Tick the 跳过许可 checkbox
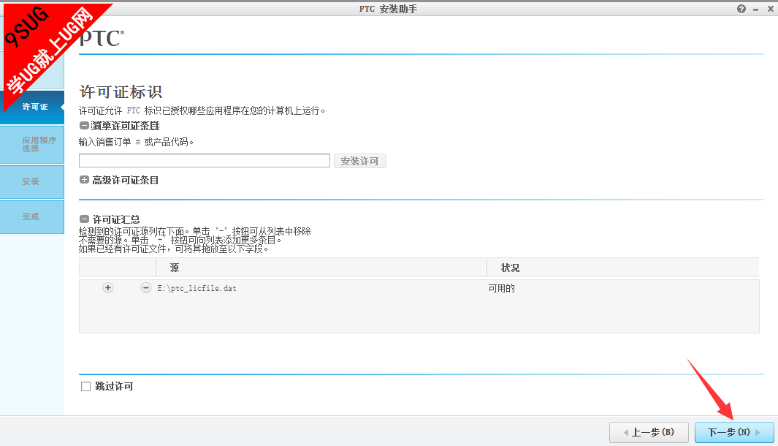 [86, 386]
